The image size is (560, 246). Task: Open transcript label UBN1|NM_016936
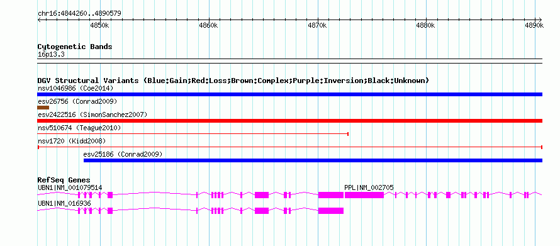coord(64,203)
